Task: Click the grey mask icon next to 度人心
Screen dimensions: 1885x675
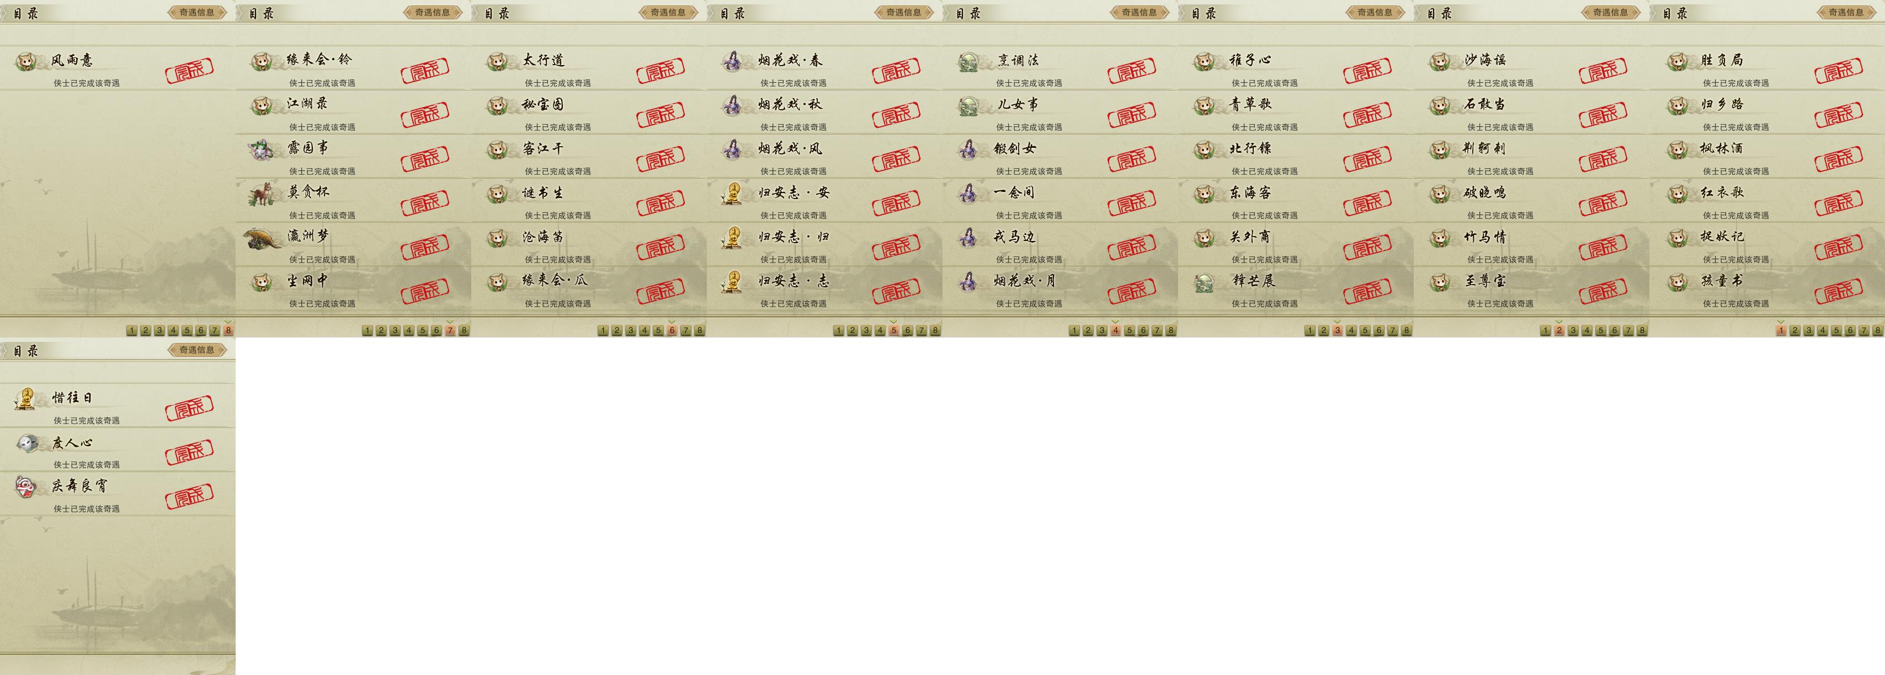Action: [26, 443]
